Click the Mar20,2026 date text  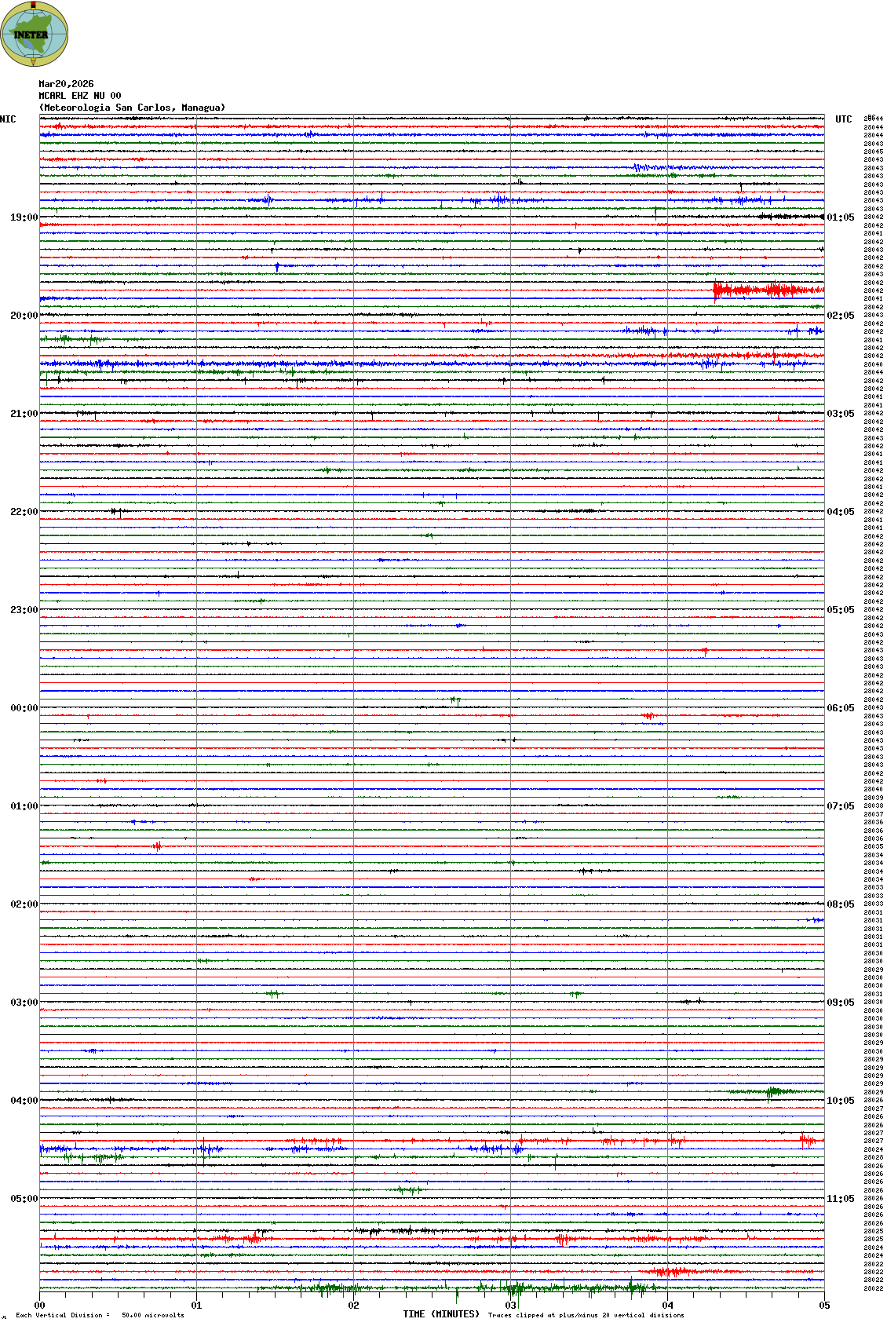66,84
